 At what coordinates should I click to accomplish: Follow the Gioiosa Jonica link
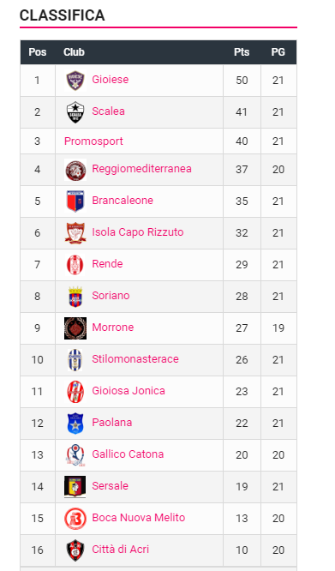coord(129,391)
